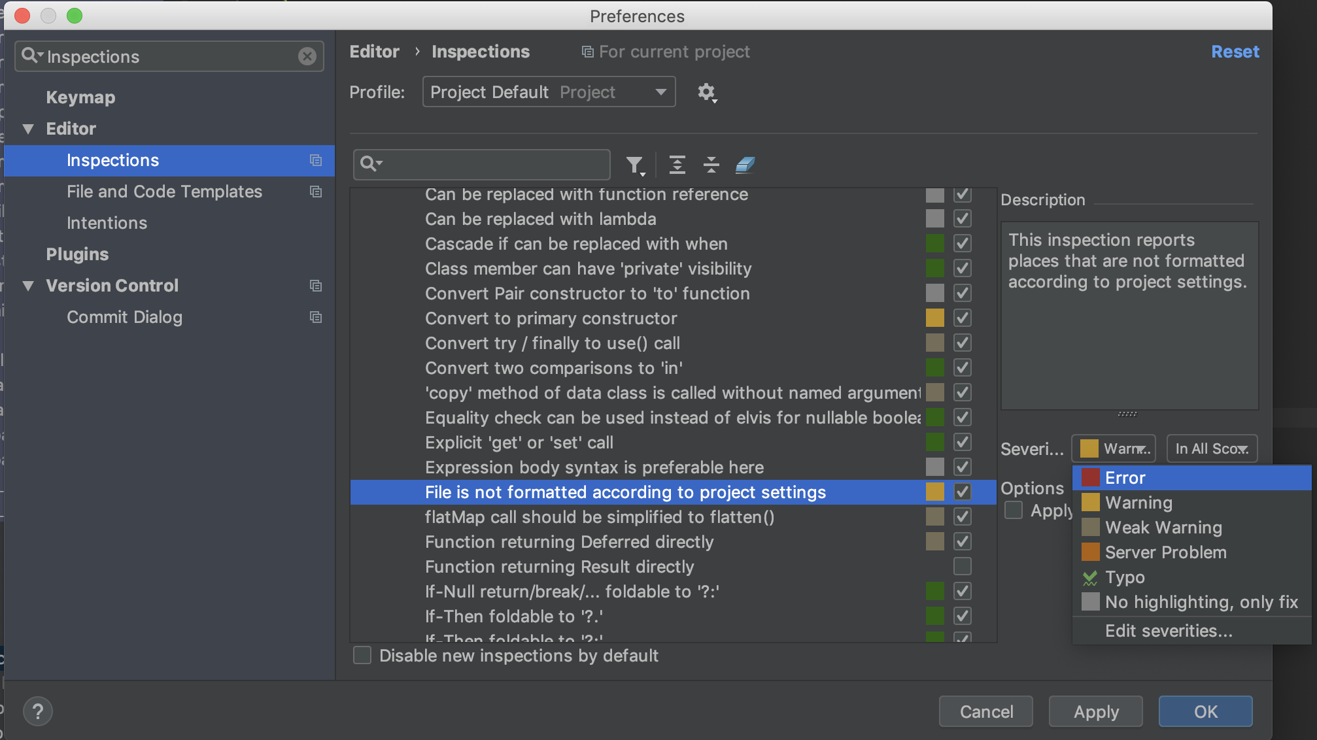Collapse the Editor tree section
The width and height of the screenshot is (1317, 740).
pyautogui.click(x=28, y=129)
